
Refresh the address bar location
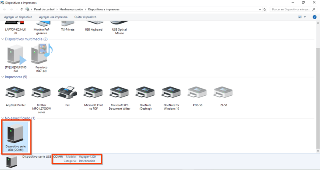pos(265,9)
